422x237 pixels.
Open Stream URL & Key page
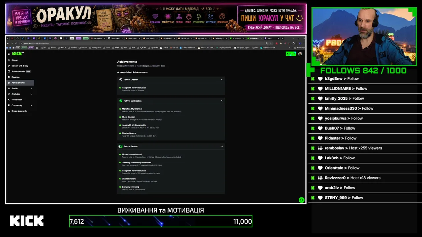20,66
